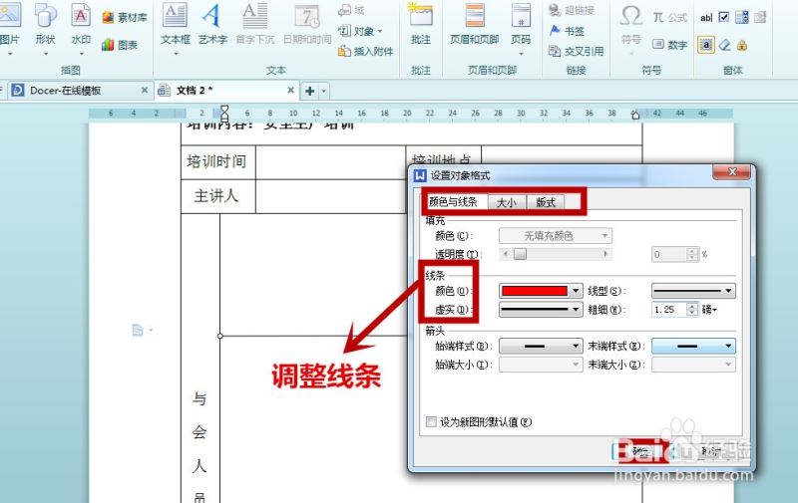Image resolution: width=798 pixels, height=503 pixels.
Task: Click the 主讲人 table cell
Action: 217,196
